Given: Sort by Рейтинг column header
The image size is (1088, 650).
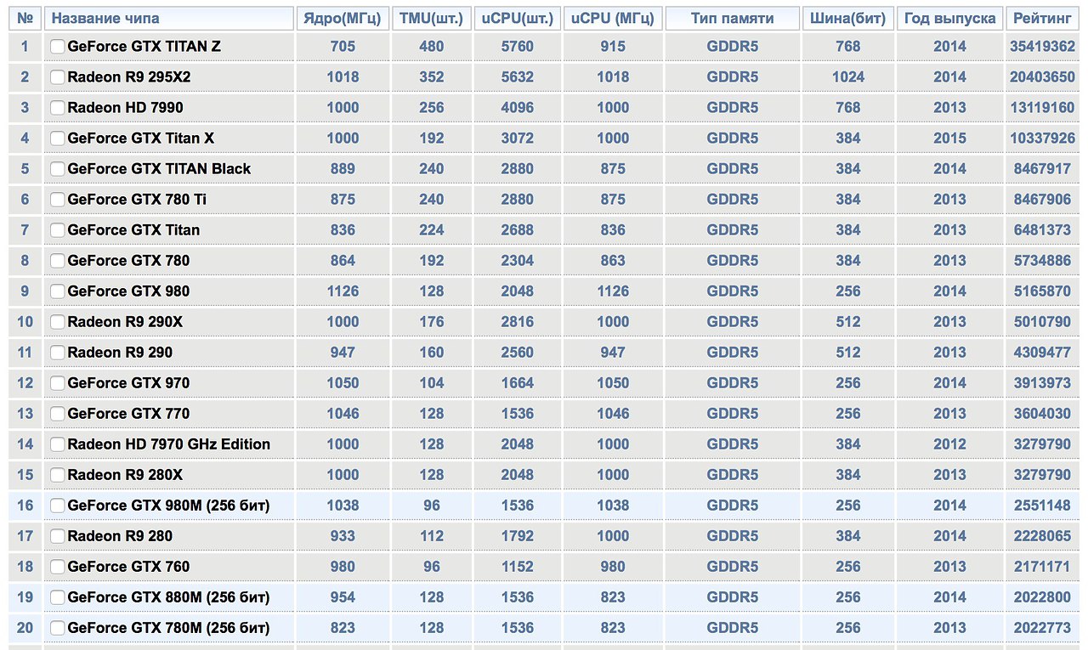Looking at the screenshot, I should click(x=1042, y=18).
